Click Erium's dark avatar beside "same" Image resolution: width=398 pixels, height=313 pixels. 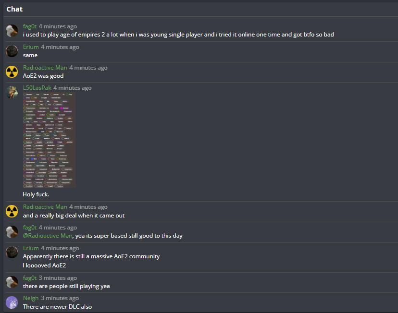click(12, 51)
